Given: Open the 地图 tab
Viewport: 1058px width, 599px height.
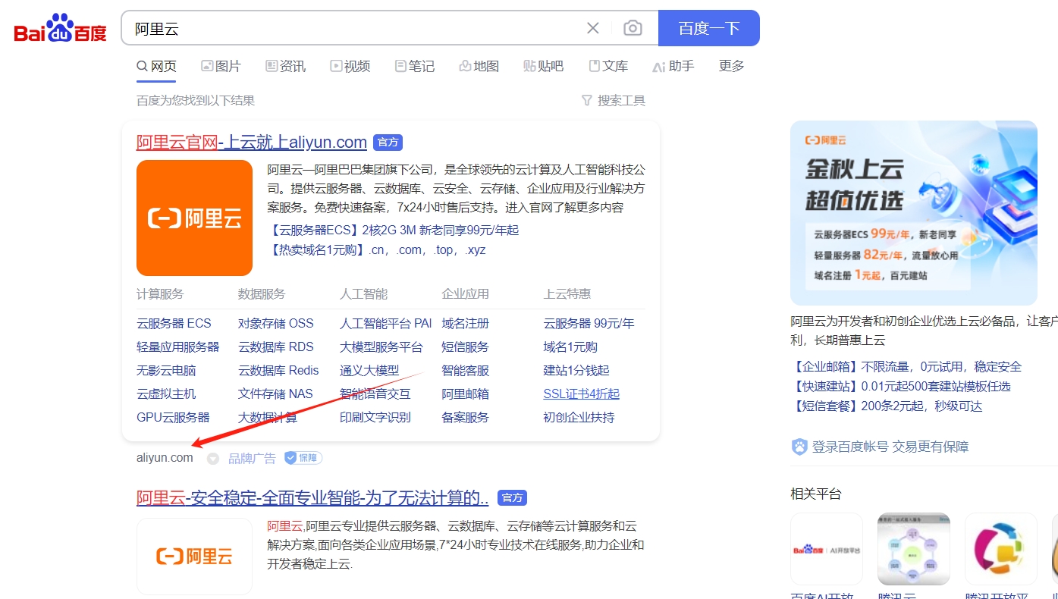Looking at the screenshot, I should click(479, 66).
